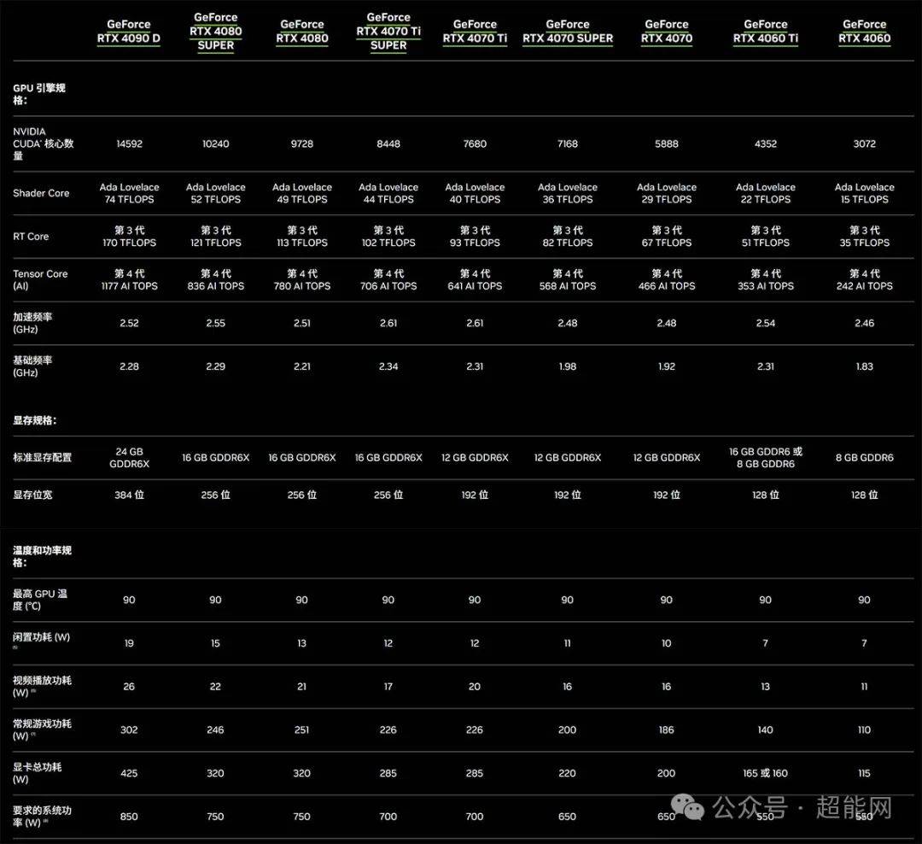Click the 显存位宽 row label
The image size is (922, 844).
click(x=32, y=495)
